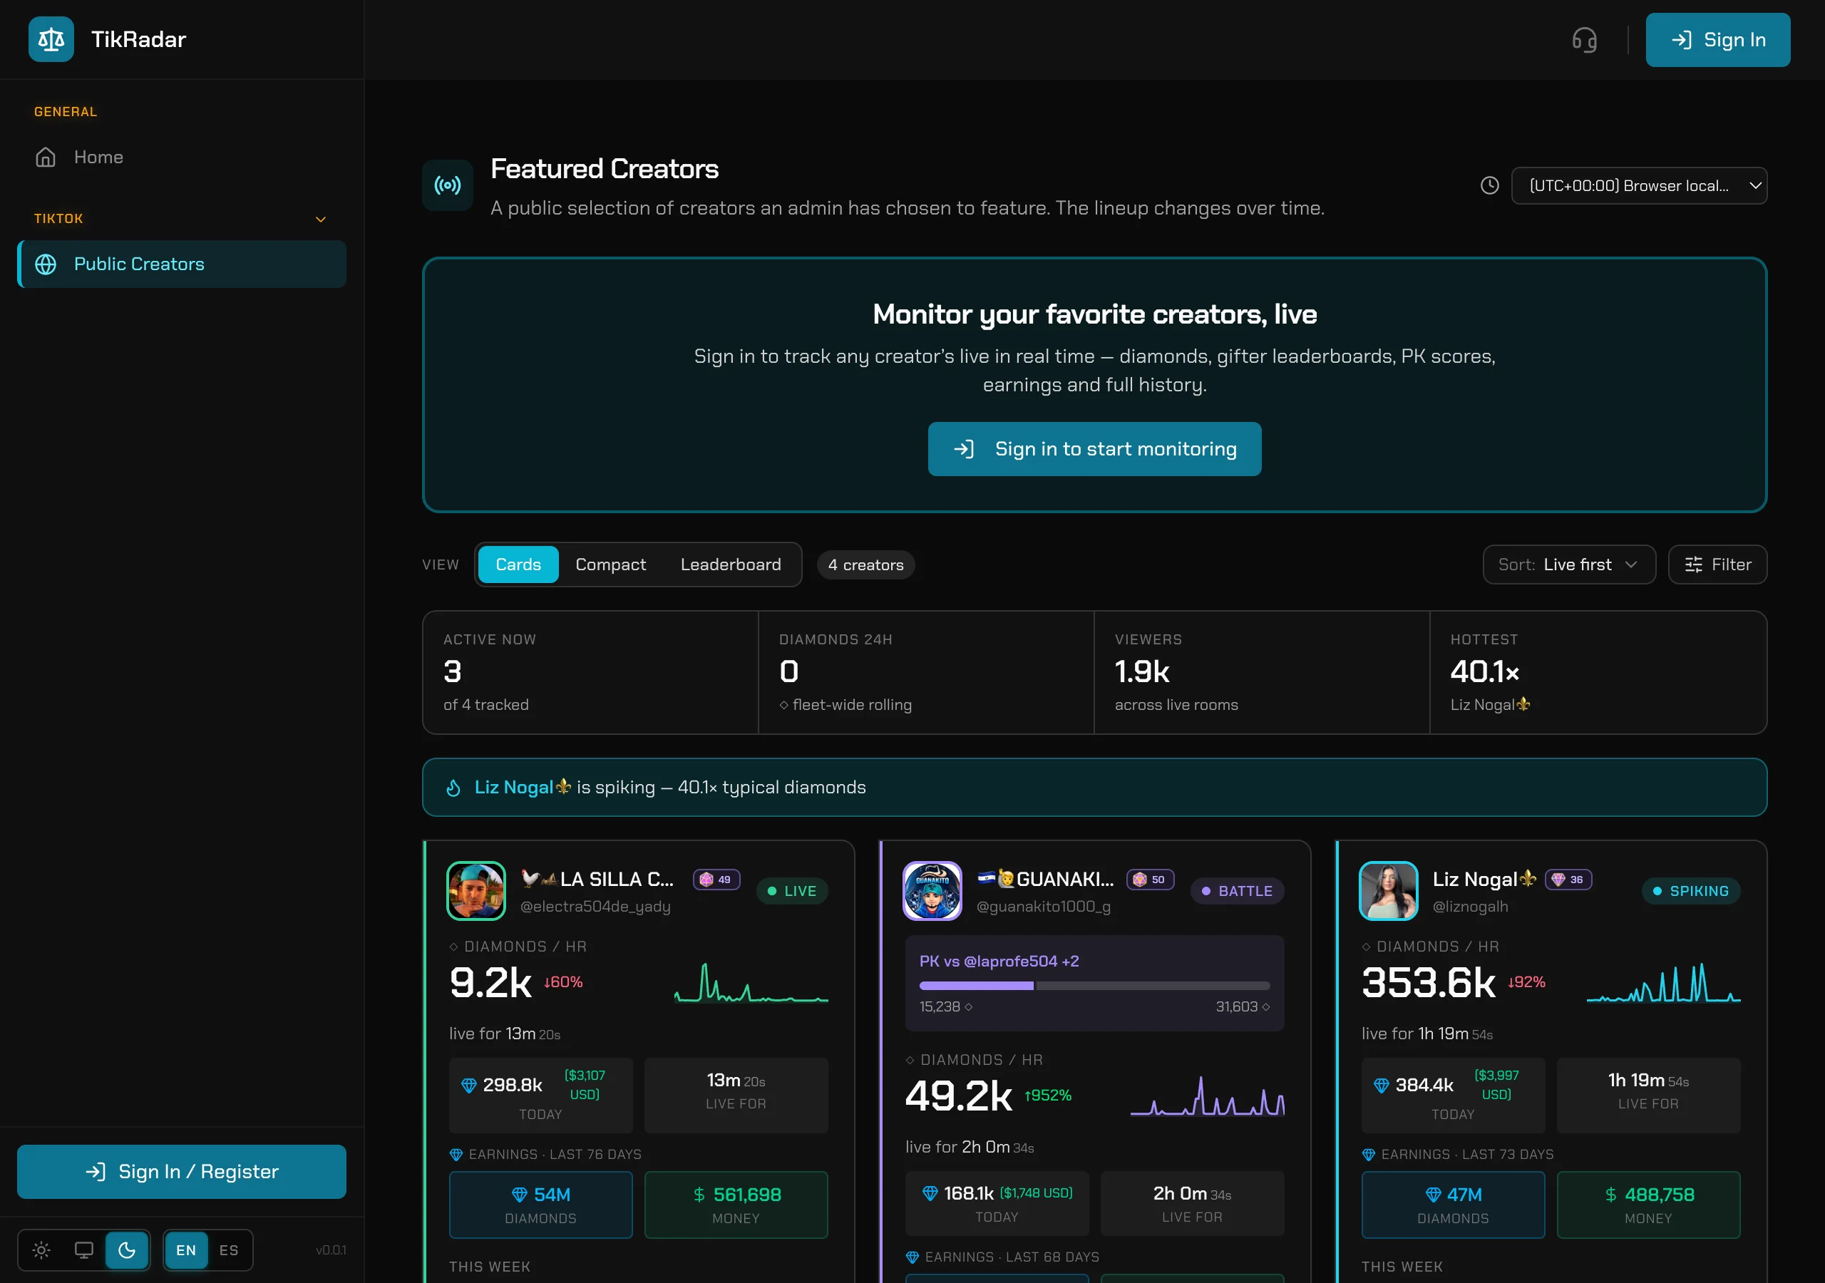Click the Active Now stat tile
Viewport: 1825px width, 1283px height.
(590, 672)
